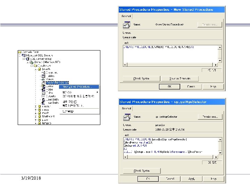Click the SQL Server Group icon
Image resolution: width=250 pixels, height=188 pixels.
pos(27,59)
